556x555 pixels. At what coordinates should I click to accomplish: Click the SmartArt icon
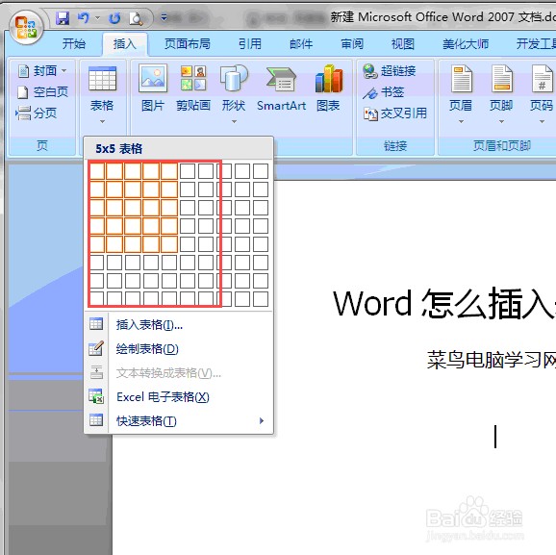[x=281, y=79]
